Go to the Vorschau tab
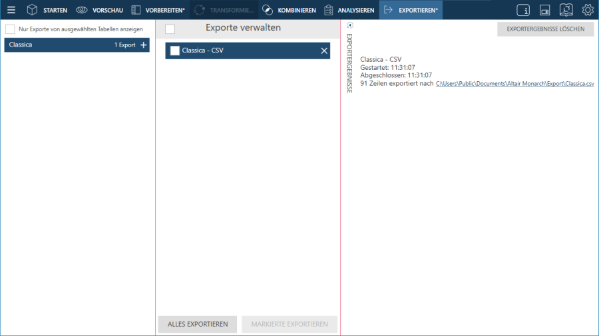Viewport: 599px width, 336px height. point(99,10)
